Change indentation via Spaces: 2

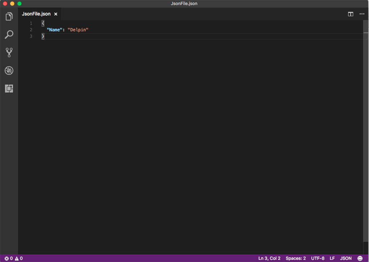(295, 258)
